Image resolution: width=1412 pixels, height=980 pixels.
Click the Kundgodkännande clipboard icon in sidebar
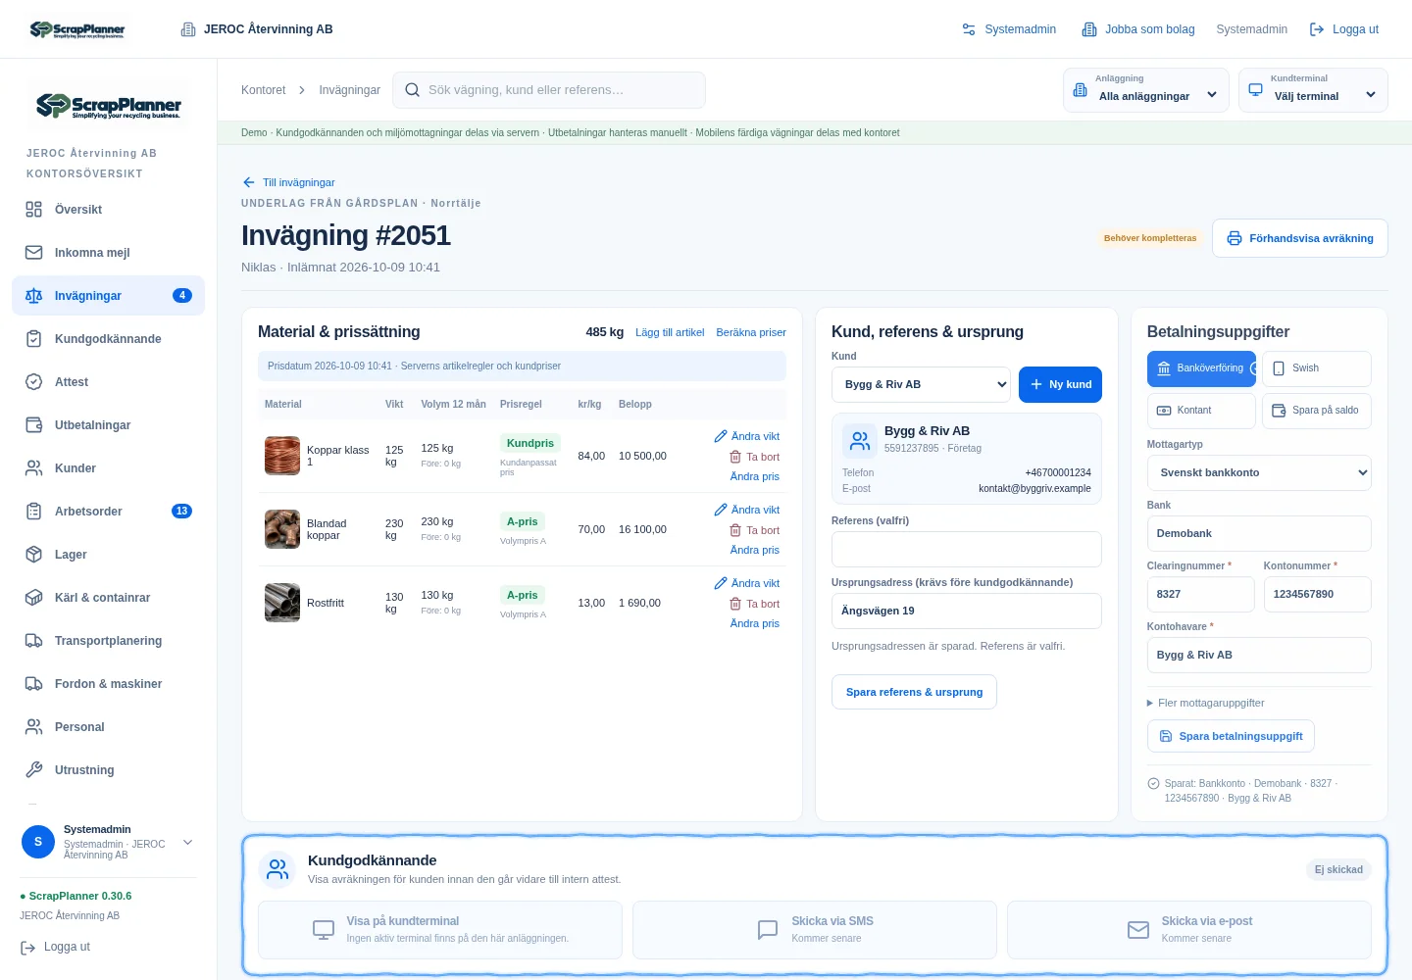(34, 339)
